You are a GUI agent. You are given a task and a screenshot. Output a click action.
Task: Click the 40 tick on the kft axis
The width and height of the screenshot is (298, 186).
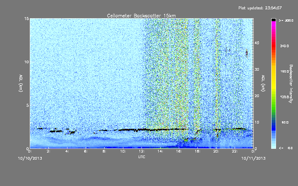coord(257,43)
